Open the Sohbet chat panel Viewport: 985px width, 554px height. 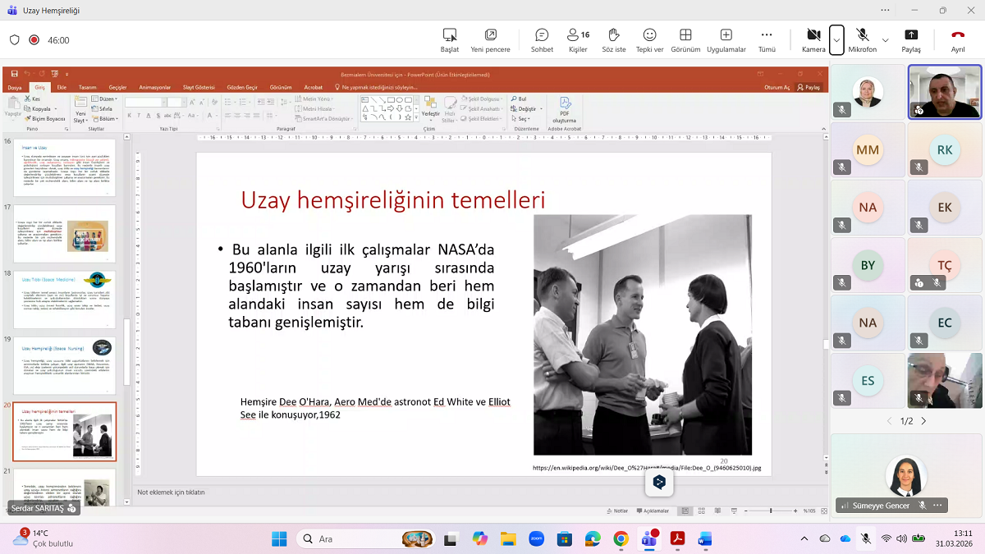(x=542, y=39)
